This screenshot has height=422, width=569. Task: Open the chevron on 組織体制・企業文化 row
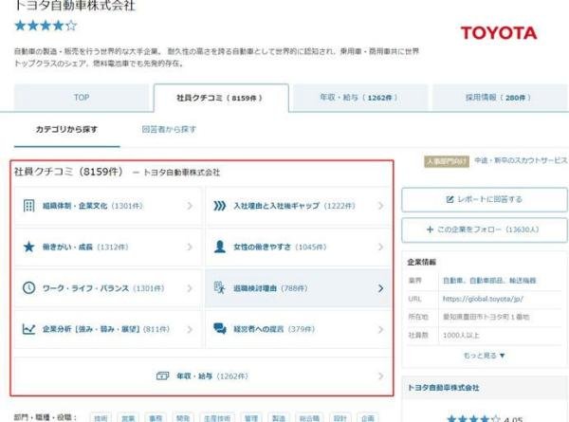(x=190, y=206)
